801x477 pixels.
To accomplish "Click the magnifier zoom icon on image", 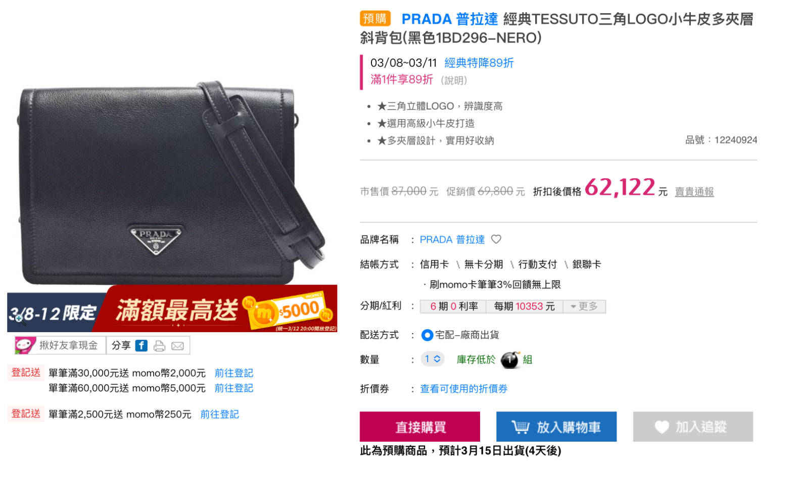I will [x=19, y=319].
